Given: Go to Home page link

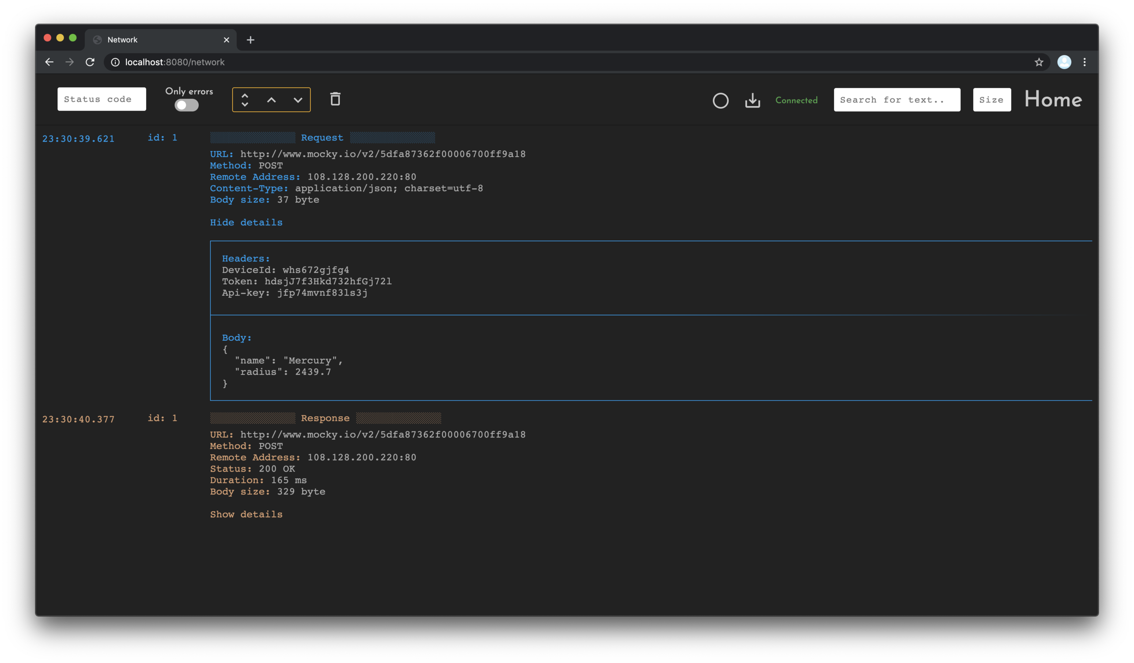Looking at the screenshot, I should pos(1053,99).
